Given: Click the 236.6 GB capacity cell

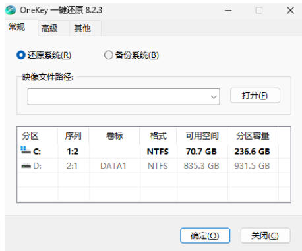Looking at the screenshot, I should coord(252,152).
